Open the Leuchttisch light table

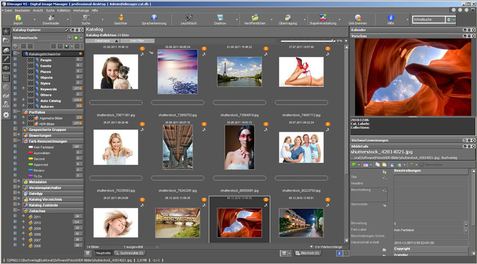coord(189,18)
